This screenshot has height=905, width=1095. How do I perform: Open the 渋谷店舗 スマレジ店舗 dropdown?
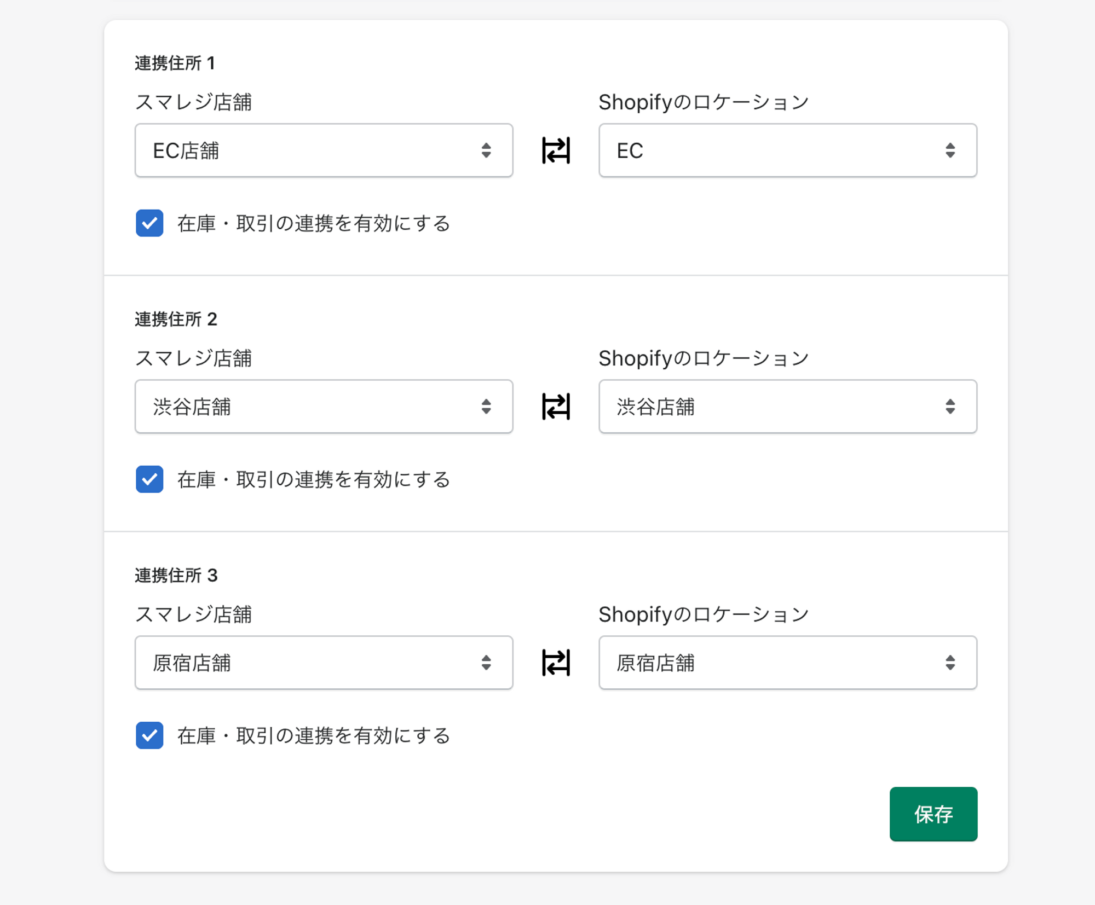coord(324,407)
